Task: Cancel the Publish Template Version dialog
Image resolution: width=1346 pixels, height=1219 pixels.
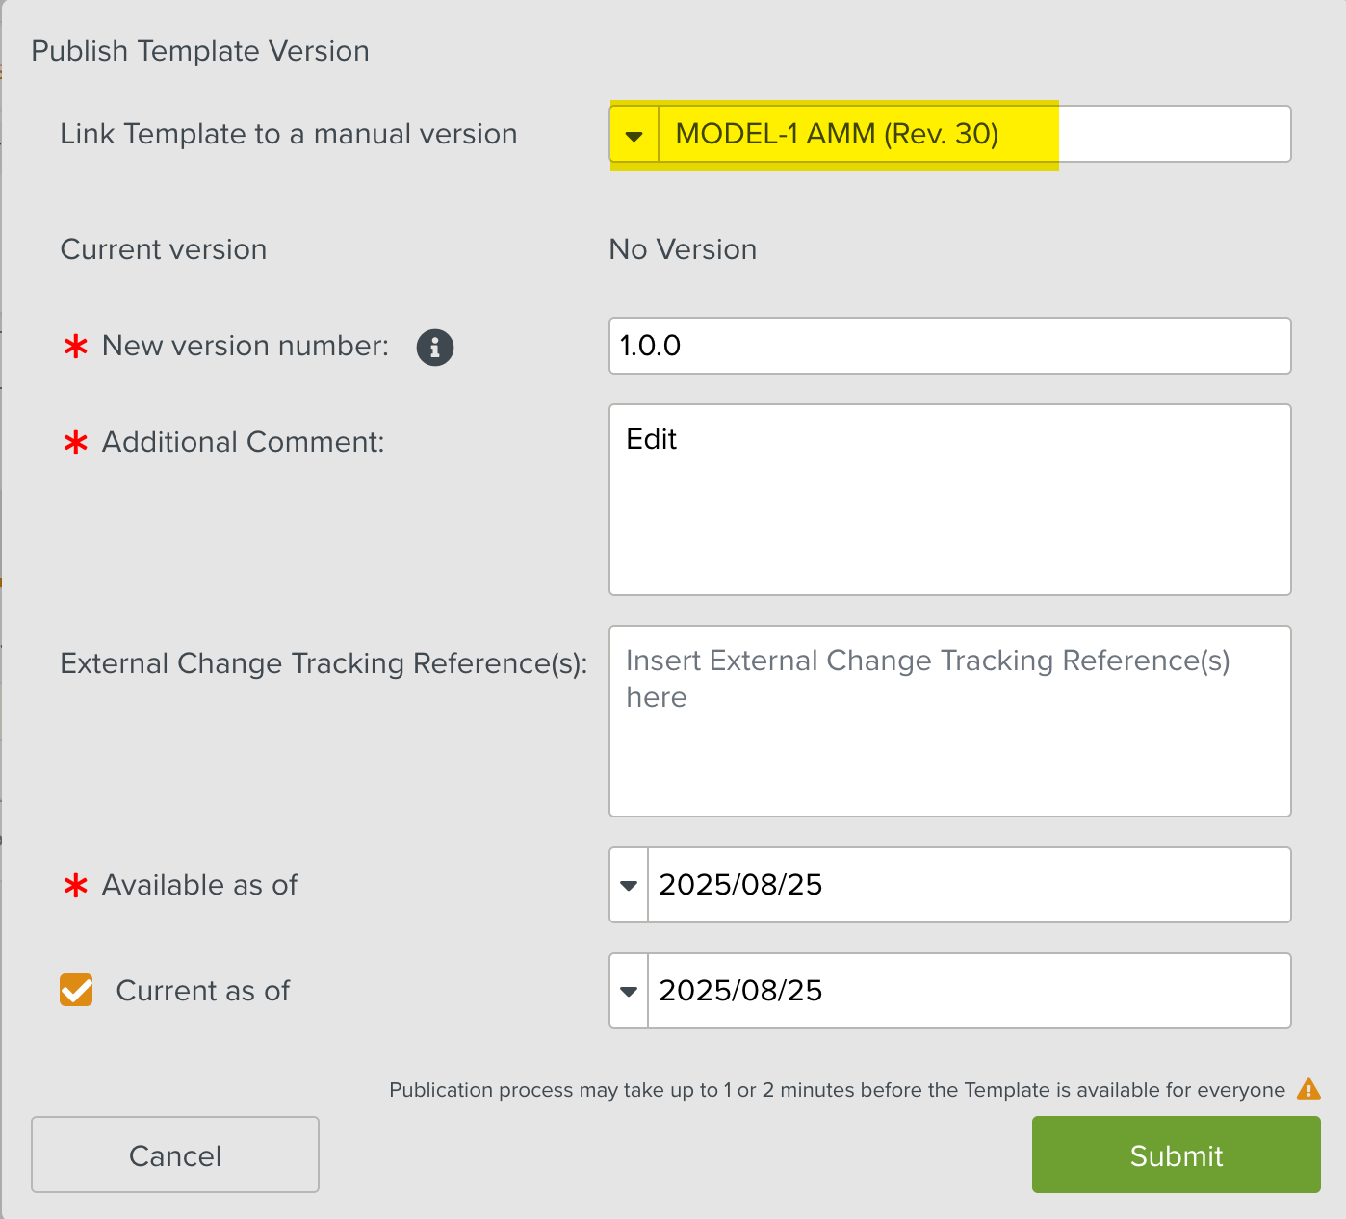Action: coord(175,1154)
